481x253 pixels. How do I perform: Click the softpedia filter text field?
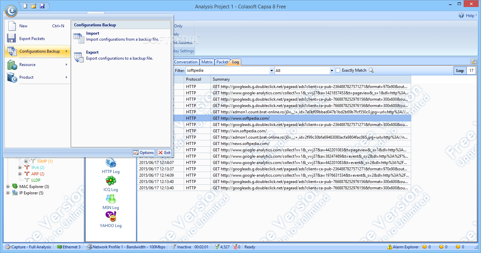pos(227,71)
